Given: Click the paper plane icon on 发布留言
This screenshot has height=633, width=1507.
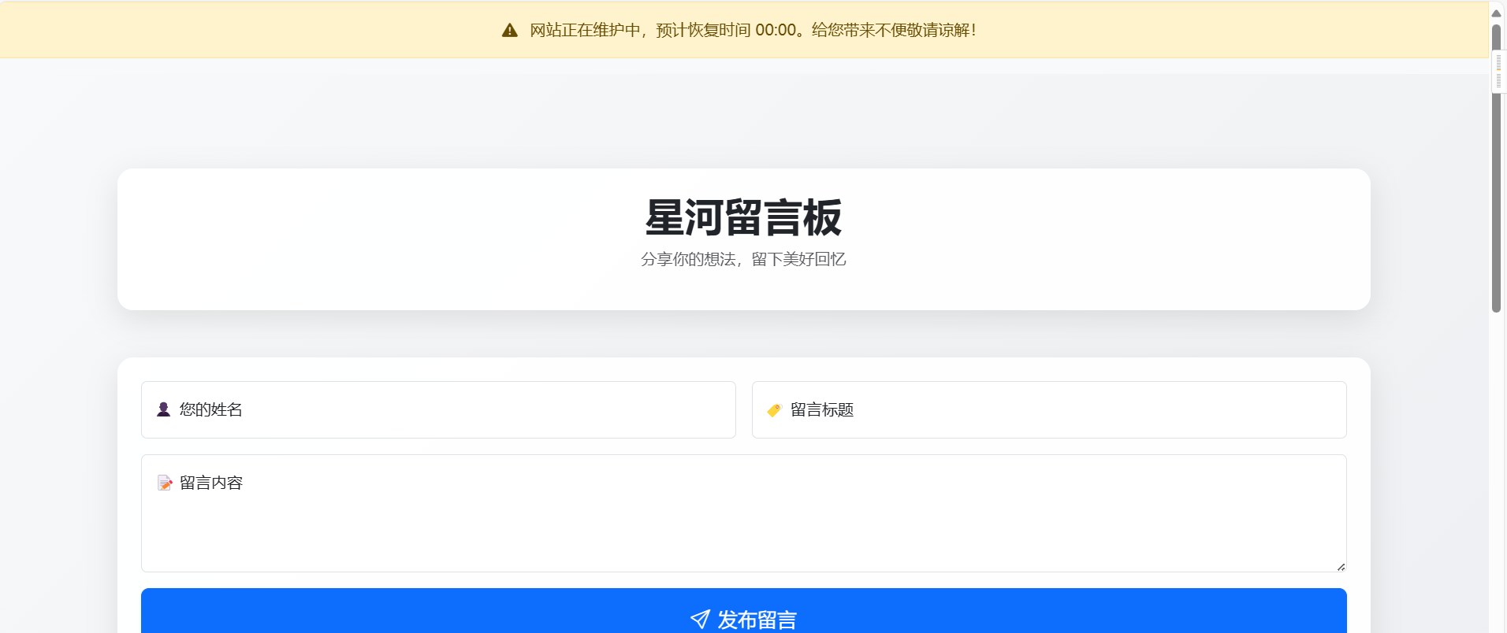Looking at the screenshot, I should pos(700,620).
